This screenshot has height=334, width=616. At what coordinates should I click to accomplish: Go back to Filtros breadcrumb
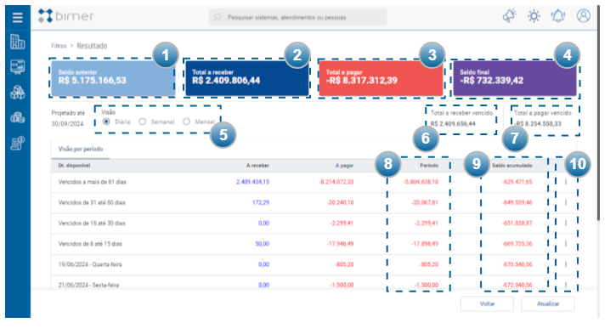point(59,46)
